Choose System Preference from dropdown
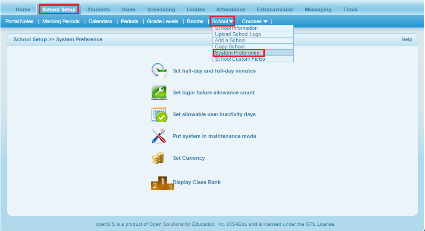The height and width of the screenshot is (231, 425). tap(252, 53)
